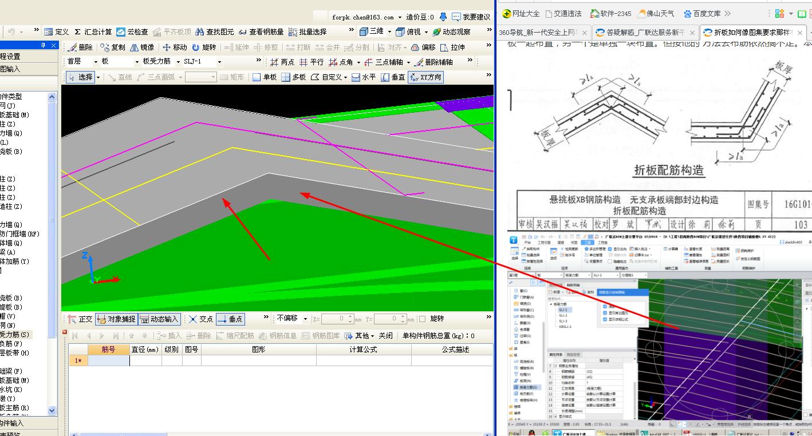Click the 定义 define button
This screenshot has height=436, width=812.
pos(57,32)
